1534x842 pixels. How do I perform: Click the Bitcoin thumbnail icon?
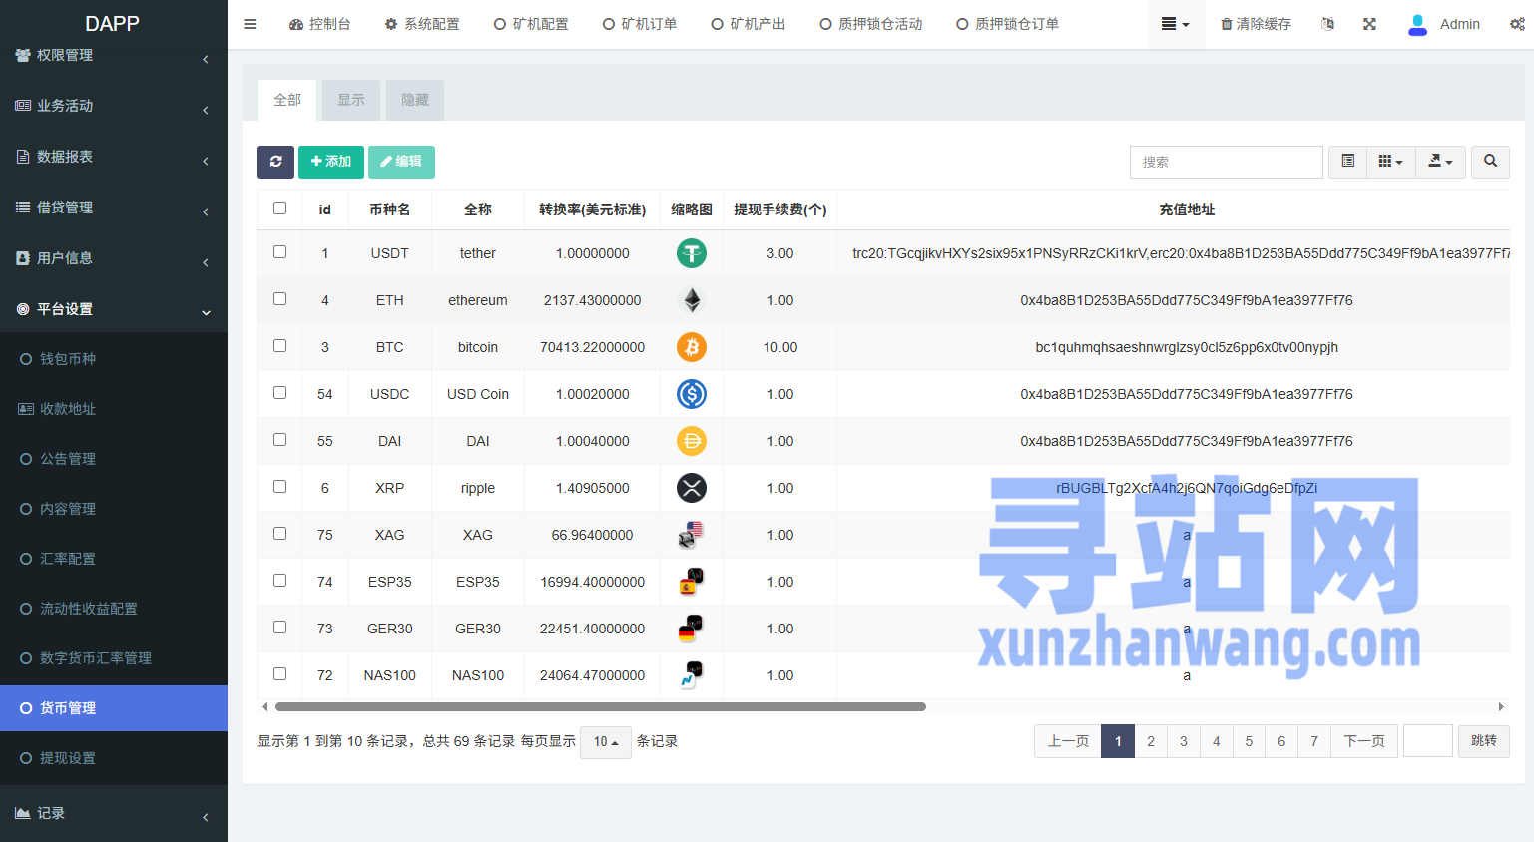[691, 347]
